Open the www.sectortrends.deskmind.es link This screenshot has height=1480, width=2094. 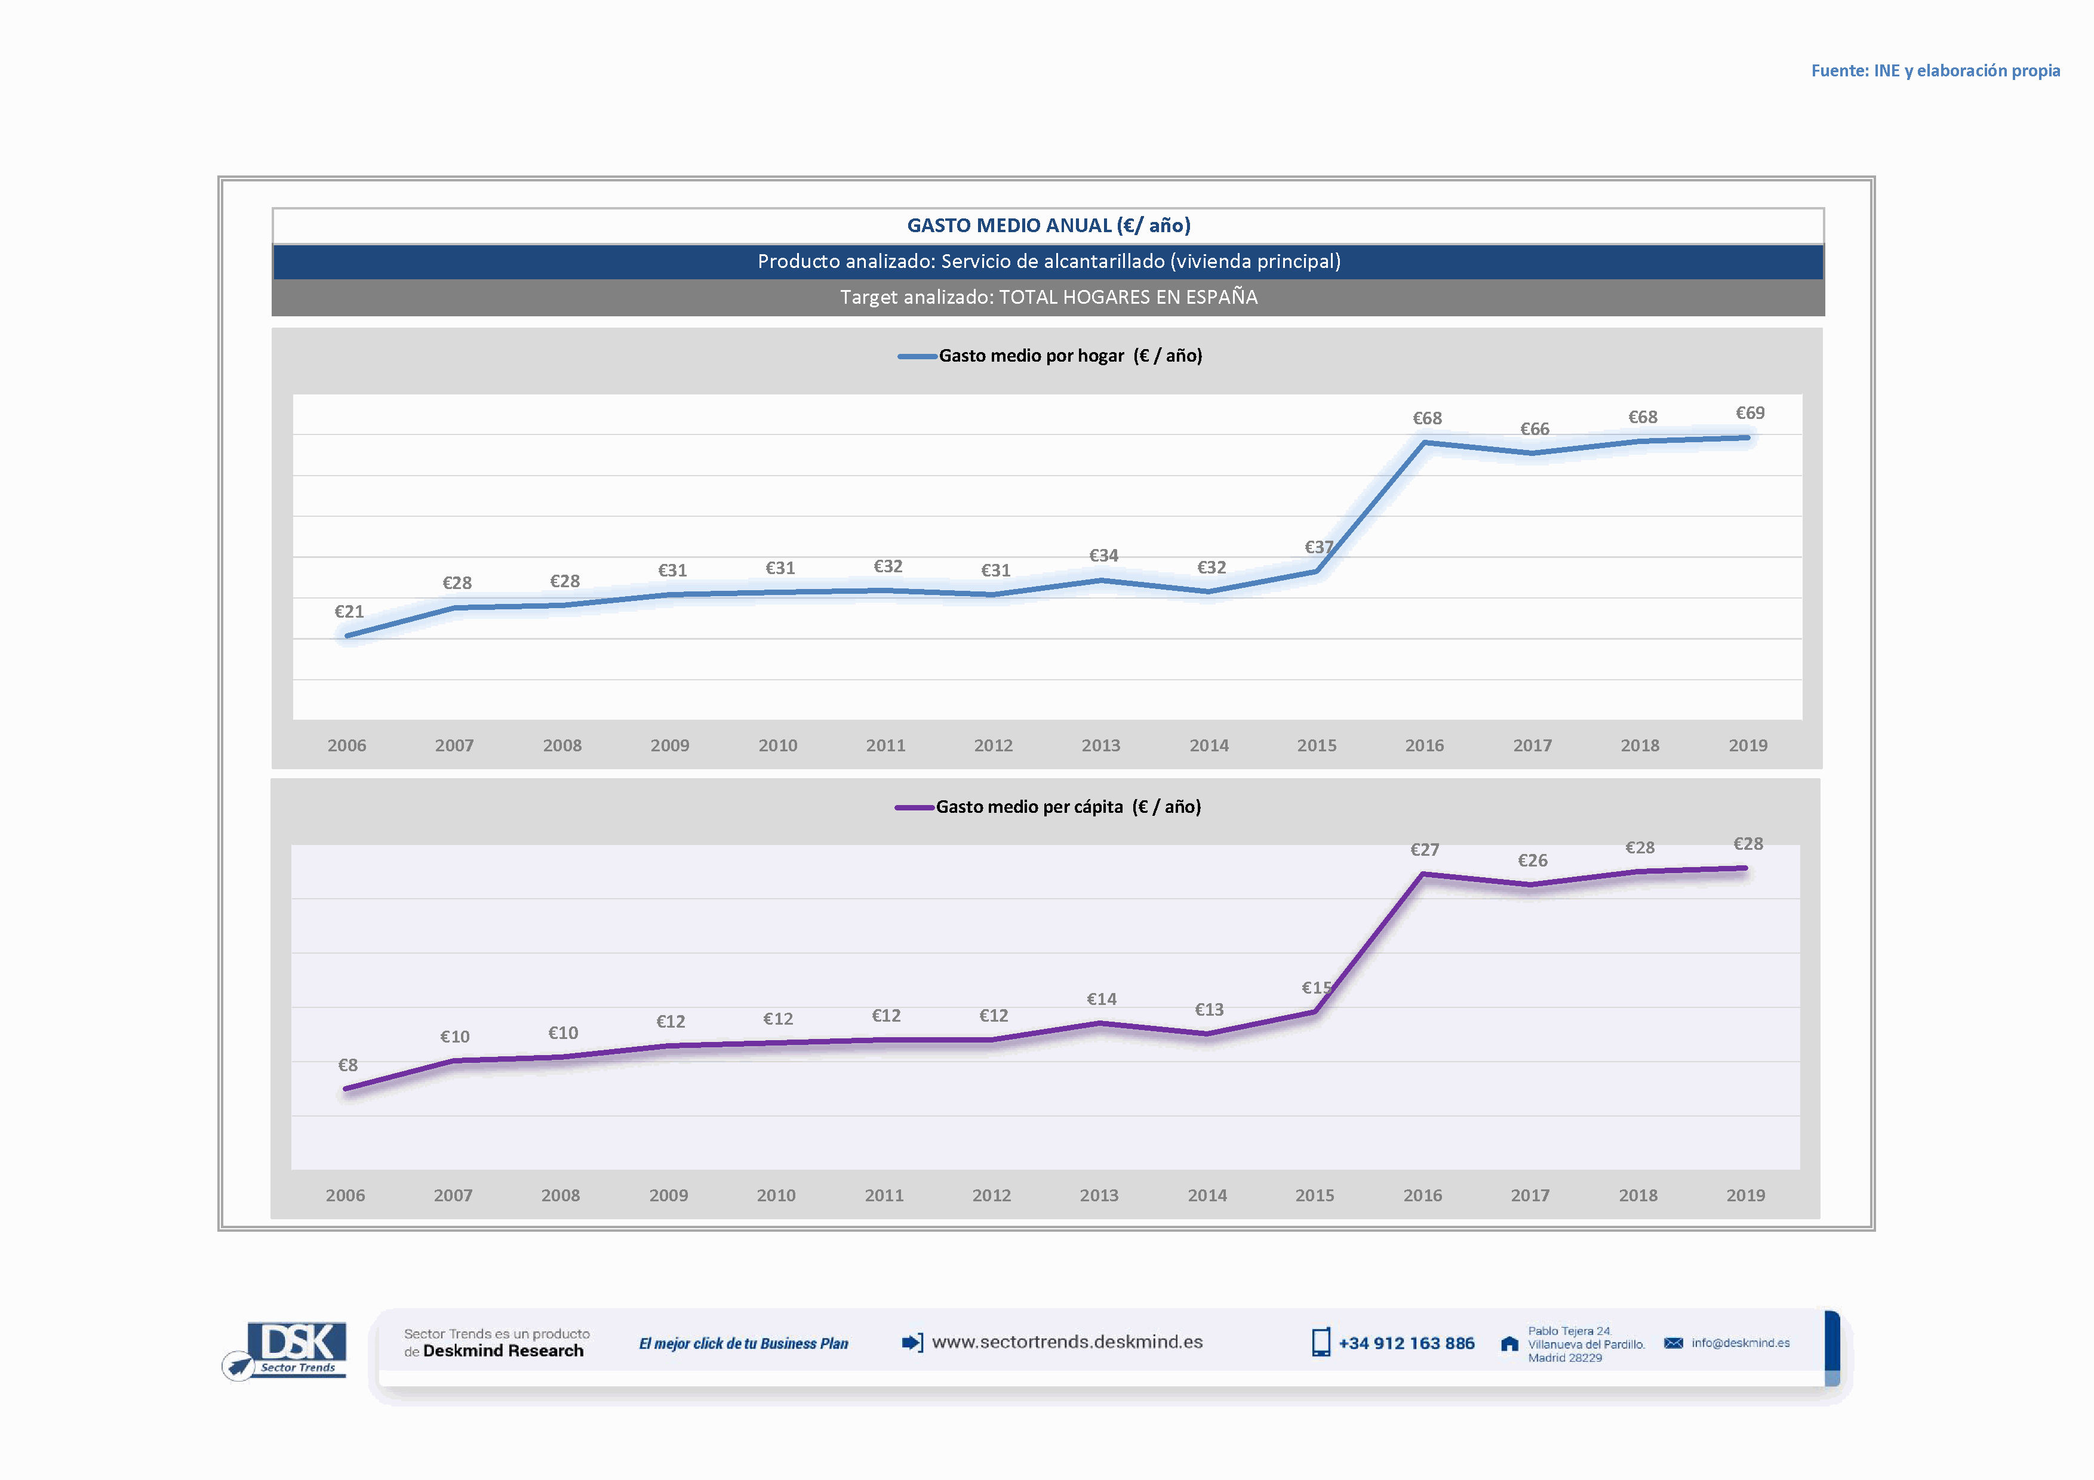tap(1067, 1342)
